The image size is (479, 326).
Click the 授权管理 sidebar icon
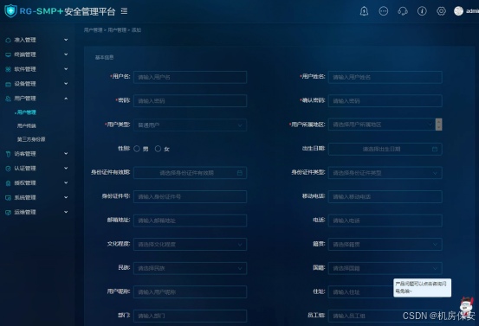click(x=9, y=183)
